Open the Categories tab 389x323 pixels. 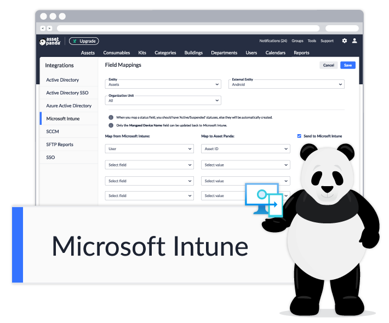[165, 53]
